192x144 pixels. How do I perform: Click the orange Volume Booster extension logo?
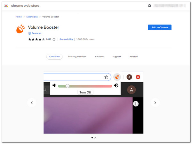[x=20, y=29]
